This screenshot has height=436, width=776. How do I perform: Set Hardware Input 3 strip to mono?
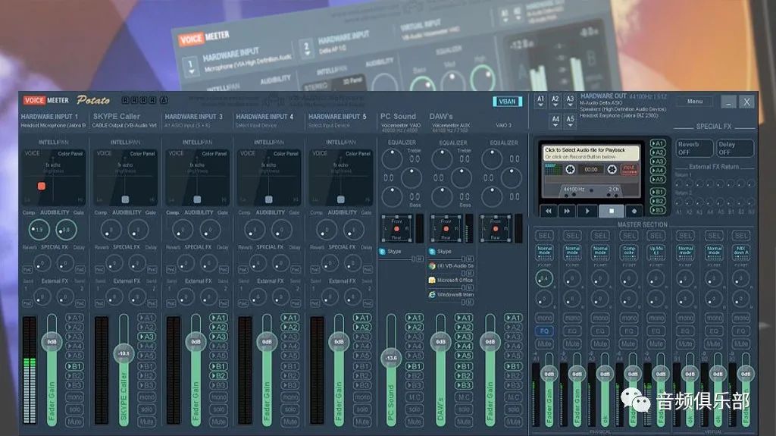(x=218, y=397)
